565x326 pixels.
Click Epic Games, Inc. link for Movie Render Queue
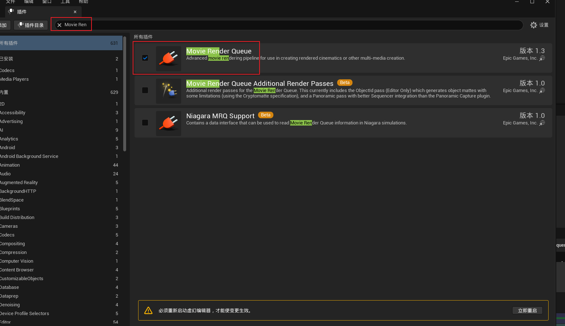coord(520,58)
